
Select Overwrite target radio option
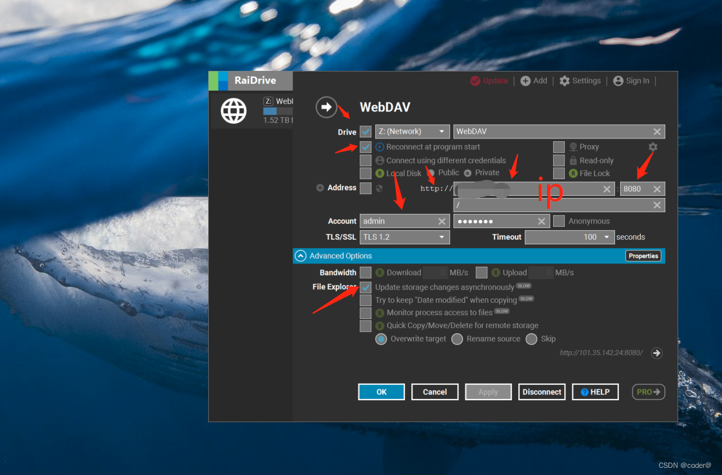pyautogui.click(x=381, y=339)
